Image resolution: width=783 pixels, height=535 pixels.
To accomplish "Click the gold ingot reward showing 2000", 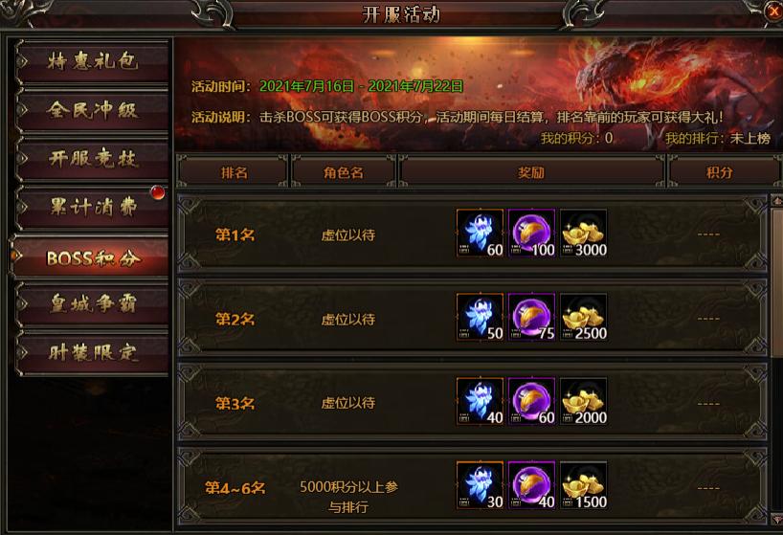I will tap(583, 401).
